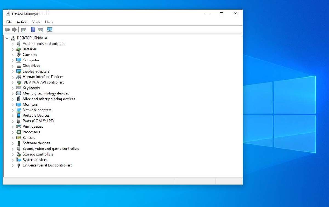Select the Processors chip icon
Image resolution: width=329 pixels, height=207 pixels.
19,132
